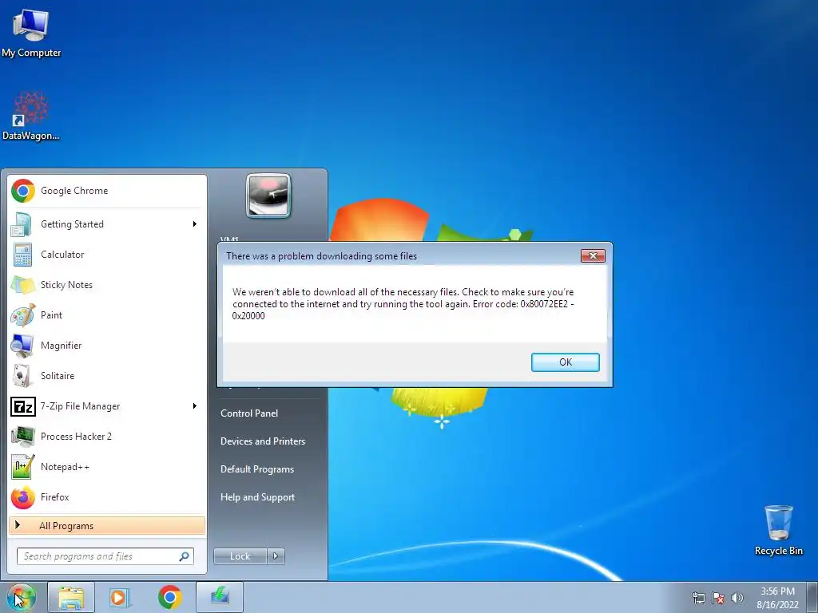Screen dimensions: 818x613
Task: Click the Start orb button
Action: click(x=22, y=597)
